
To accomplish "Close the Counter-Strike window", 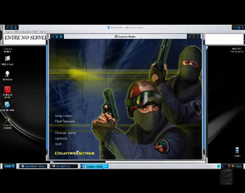I will click(198, 37).
